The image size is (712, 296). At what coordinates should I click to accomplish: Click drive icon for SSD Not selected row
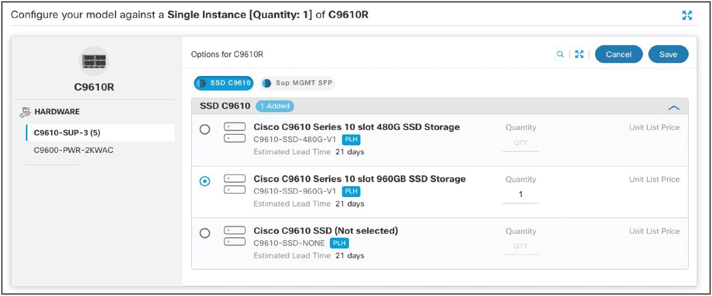click(x=235, y=236)
